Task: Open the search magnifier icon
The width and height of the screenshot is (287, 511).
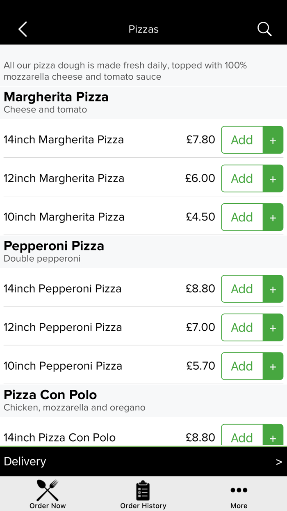Action: pyautogui.click(x=264, y=29)
